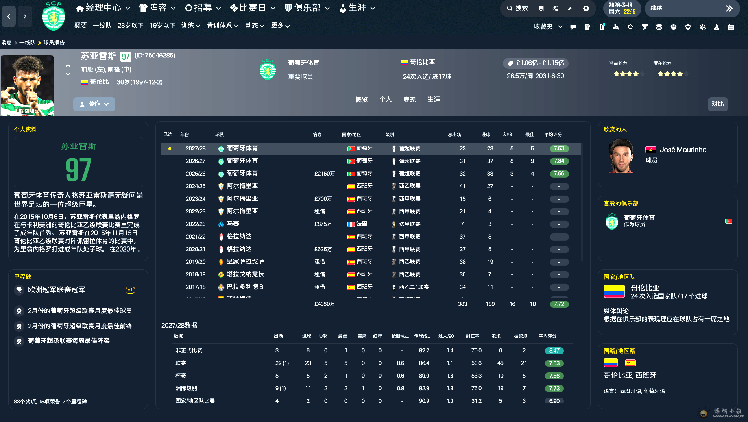Click the Sporting crest in player header
The height and width of the screenshot is (422, 748).
tap(268, 70)
